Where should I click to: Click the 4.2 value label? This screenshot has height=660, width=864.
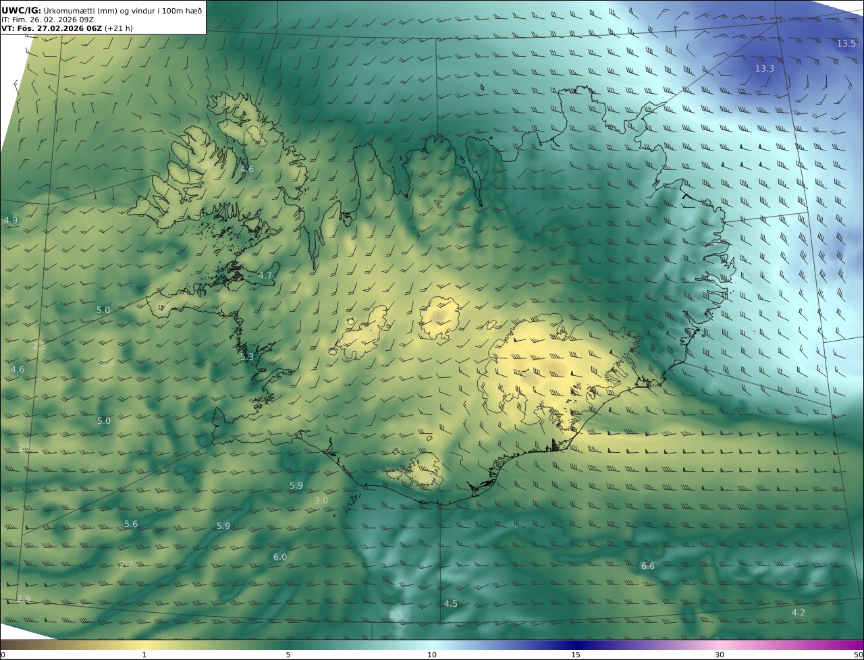pos(799,613)
